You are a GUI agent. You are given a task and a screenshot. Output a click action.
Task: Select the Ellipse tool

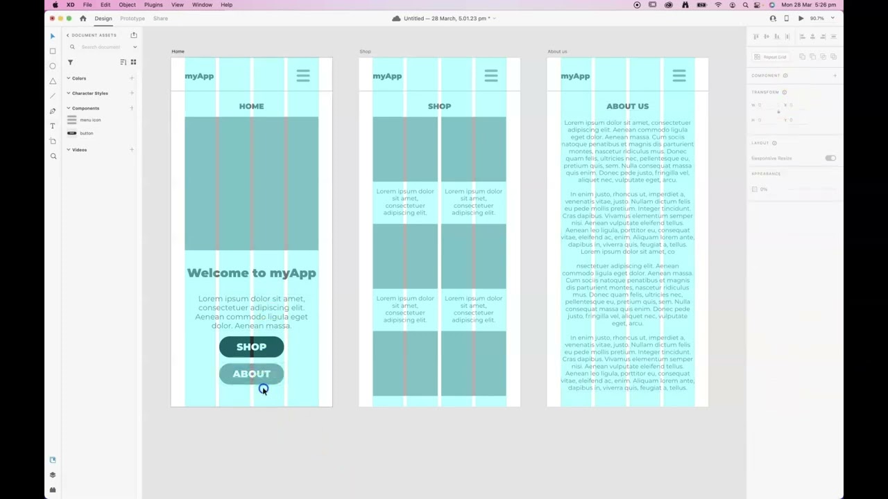coord(53,66)
